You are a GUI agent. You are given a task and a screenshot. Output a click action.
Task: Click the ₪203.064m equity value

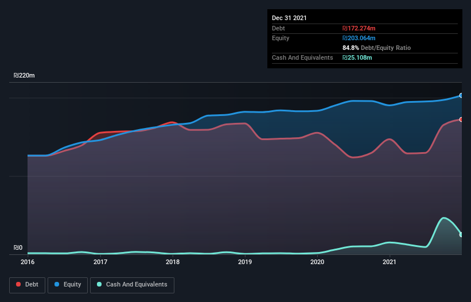[359, 38]
